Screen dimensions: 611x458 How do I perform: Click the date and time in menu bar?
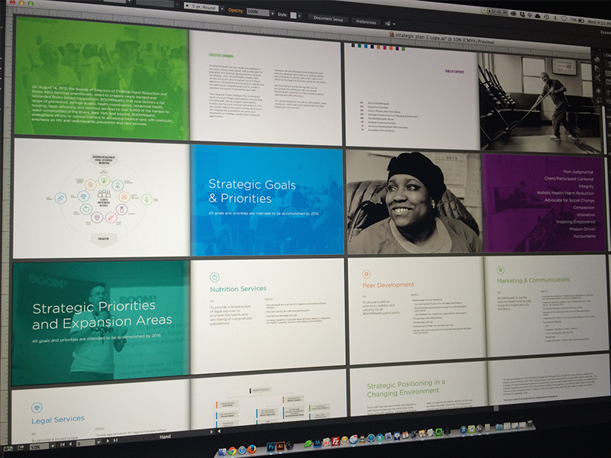598,21
